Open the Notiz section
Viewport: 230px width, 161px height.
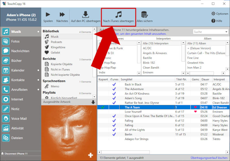[x=20, y=109]
